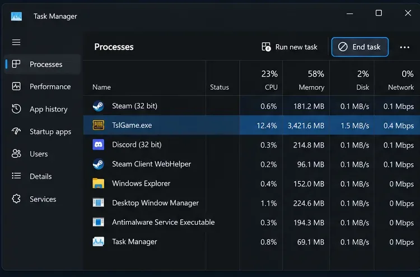Go to Startup apps page
The image size is (420, 277).
point(43,131)
